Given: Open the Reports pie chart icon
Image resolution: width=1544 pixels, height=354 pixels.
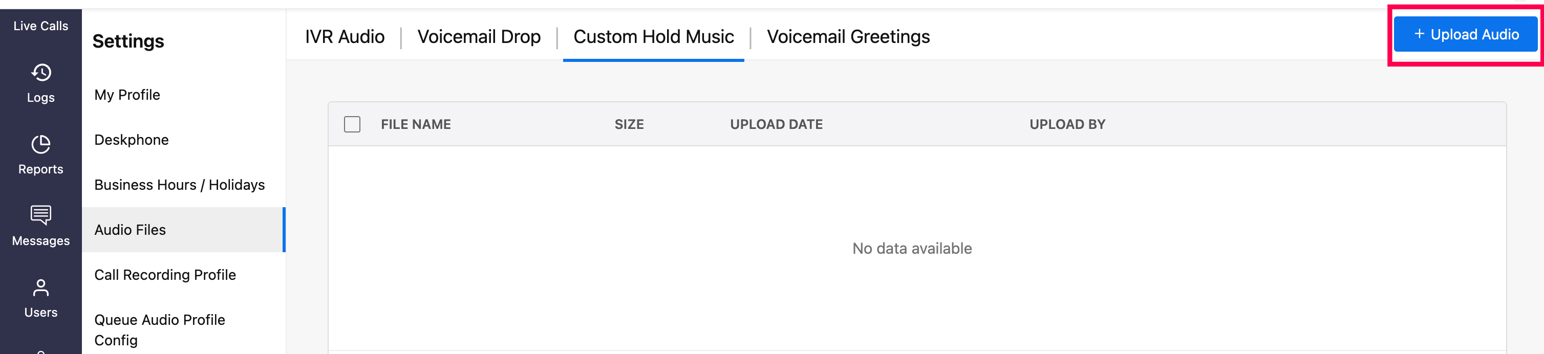Looking at the screenshot, I should (x=41, y=145).
